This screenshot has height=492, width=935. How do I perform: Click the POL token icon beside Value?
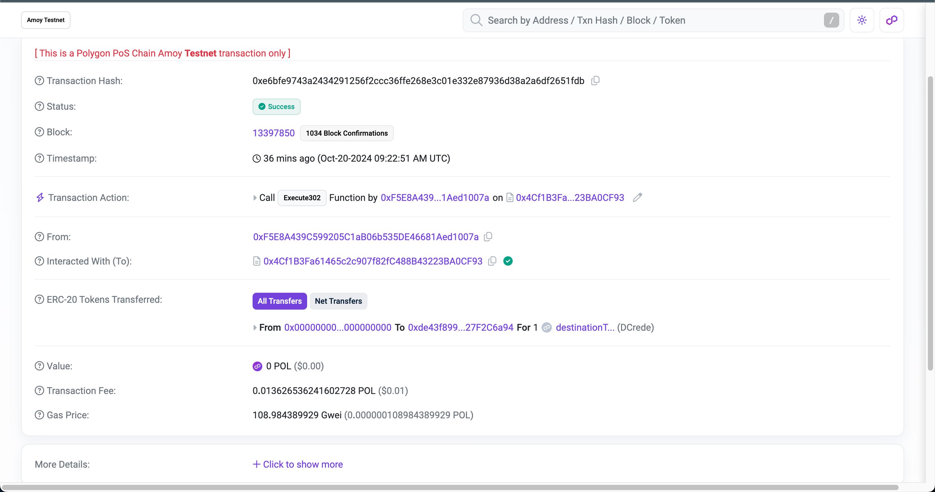(257, 366)
